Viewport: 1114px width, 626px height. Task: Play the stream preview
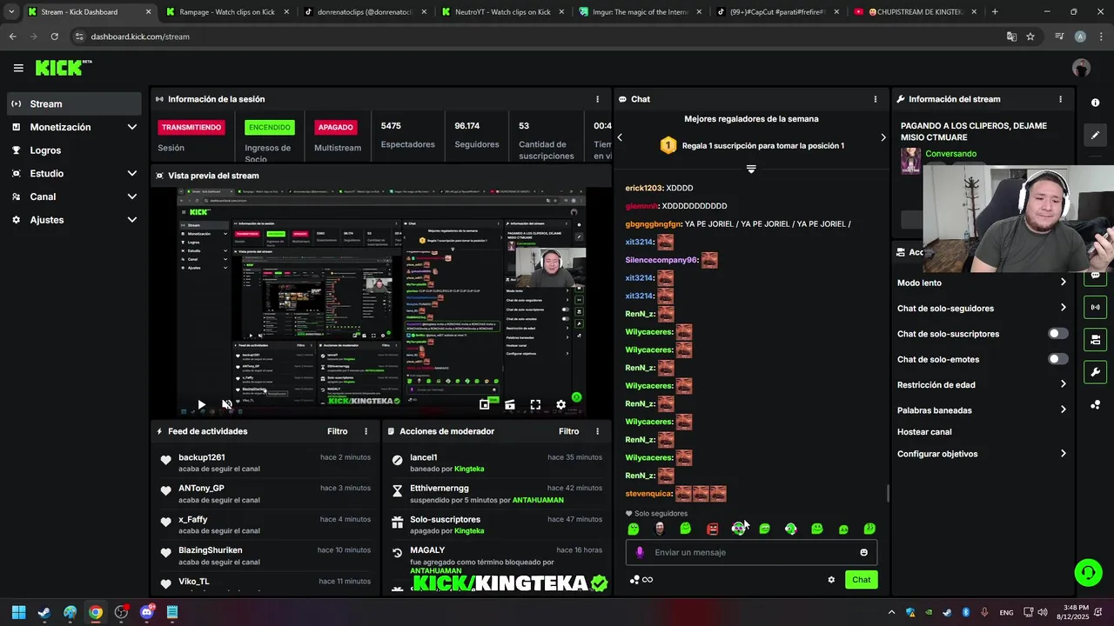tap(201, 405)
